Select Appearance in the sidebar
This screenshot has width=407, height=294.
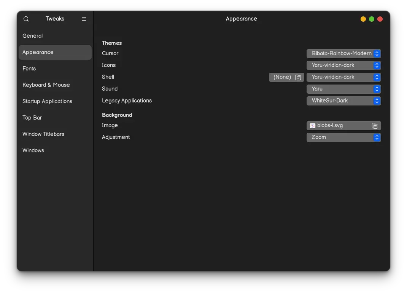tap(55, 52)
